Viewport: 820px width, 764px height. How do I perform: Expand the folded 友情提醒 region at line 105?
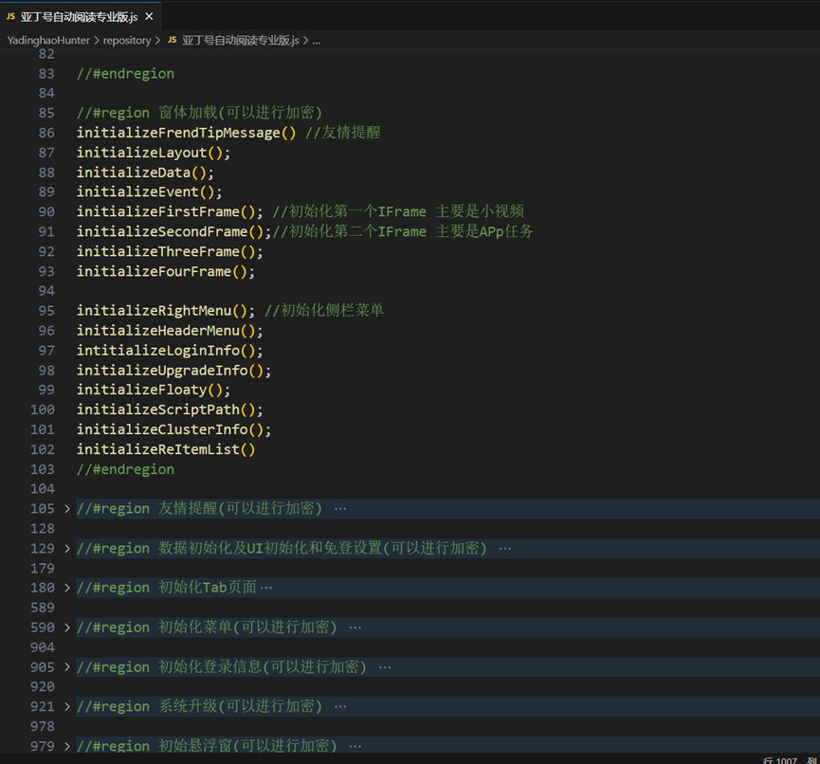tap(67, 508)
